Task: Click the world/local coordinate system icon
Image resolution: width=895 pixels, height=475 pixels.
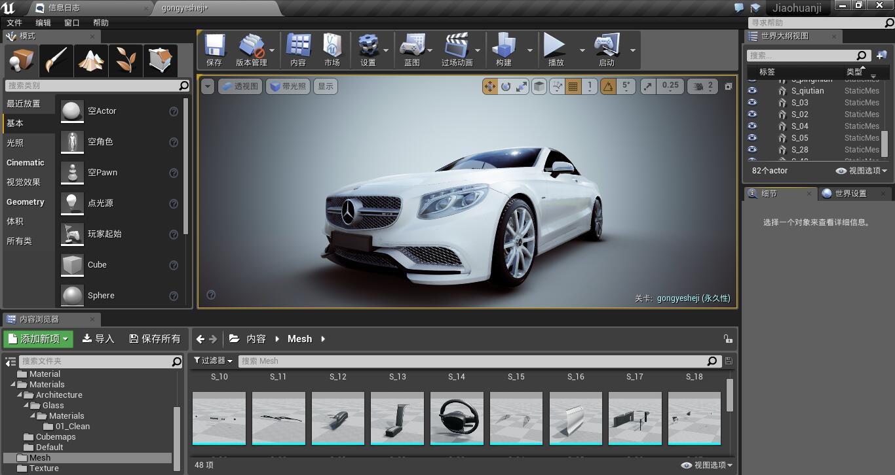Action: point(539,86)
